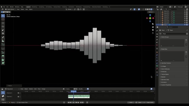This screenshot has width=189, height=106.
Task: Open the Playback dropdown
Action: point(5,102)
